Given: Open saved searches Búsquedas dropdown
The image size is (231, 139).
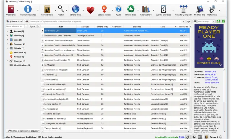Looking at the screenshot, I should 214,21.
